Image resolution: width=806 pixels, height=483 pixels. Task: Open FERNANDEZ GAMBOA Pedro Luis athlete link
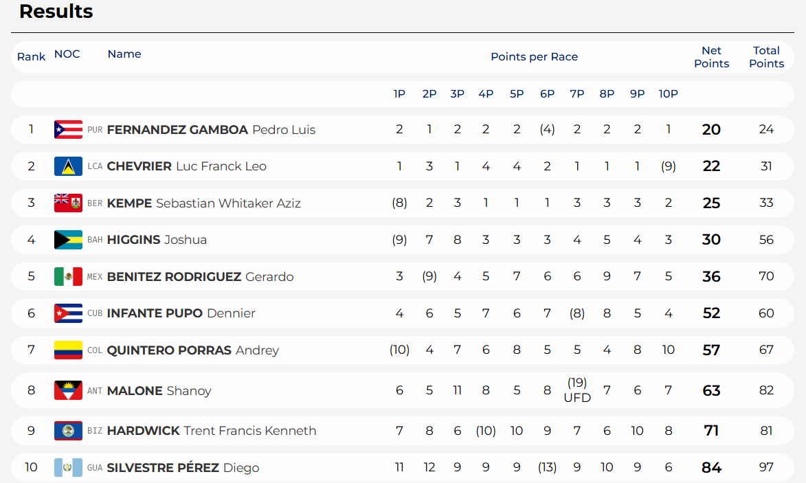(211, 129)
